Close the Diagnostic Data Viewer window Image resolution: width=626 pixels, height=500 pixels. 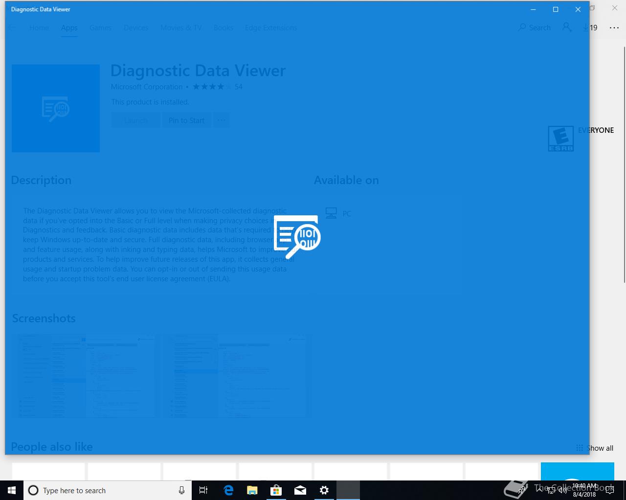[x=578, y=9]
